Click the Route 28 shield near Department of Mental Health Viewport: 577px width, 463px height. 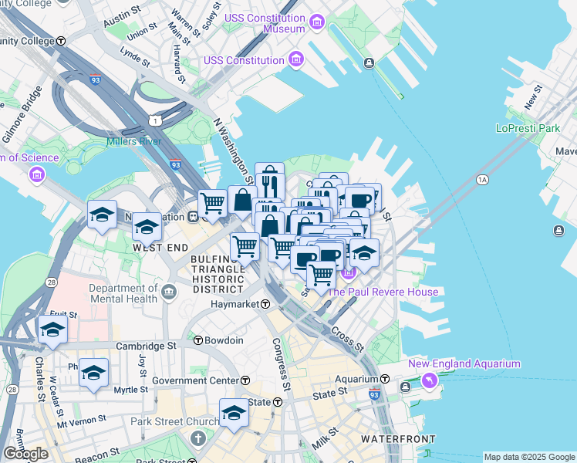pos(51,282)
